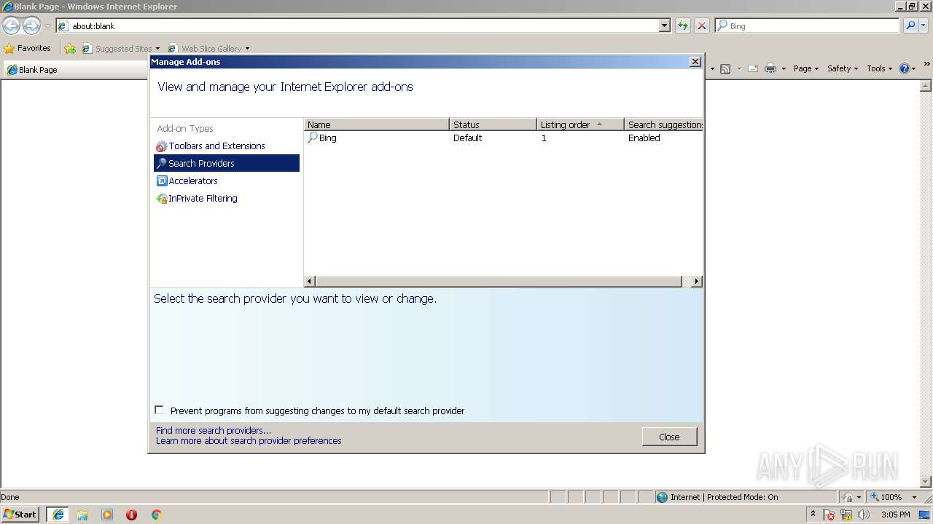Image resolution: width=933 pixels, height=524 pixels.
Task: Click the Internet zone globe in status bar
Action: (662, 497)
